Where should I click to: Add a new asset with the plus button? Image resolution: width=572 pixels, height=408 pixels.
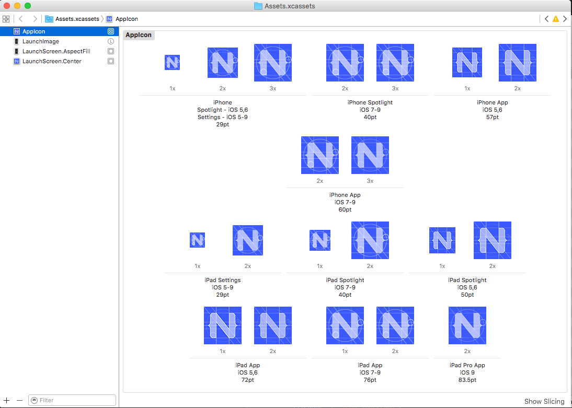point(6,400)
